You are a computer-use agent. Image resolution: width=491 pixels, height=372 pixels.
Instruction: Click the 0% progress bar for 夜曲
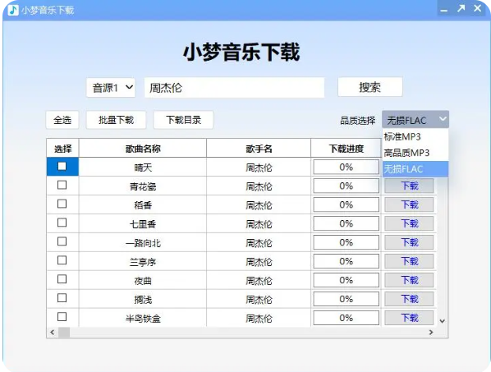click(x=346, y=280)
